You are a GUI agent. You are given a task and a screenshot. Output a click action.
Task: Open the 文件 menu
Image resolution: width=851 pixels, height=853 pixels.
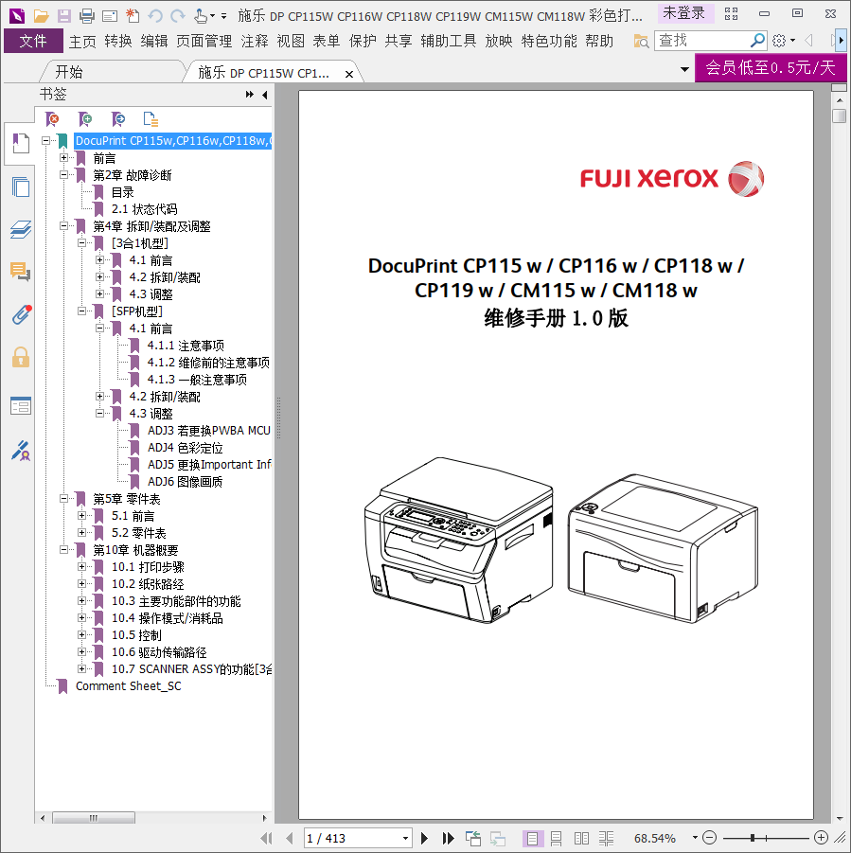tap(33, 41)
